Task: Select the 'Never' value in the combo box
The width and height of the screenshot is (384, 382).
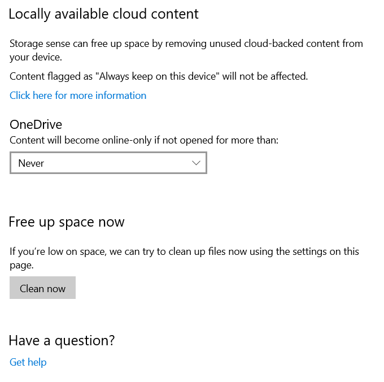Action: (x=31, y=163)
